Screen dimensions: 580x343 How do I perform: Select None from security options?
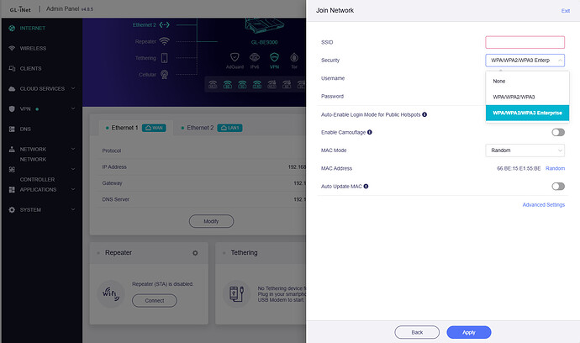[499, 81]
